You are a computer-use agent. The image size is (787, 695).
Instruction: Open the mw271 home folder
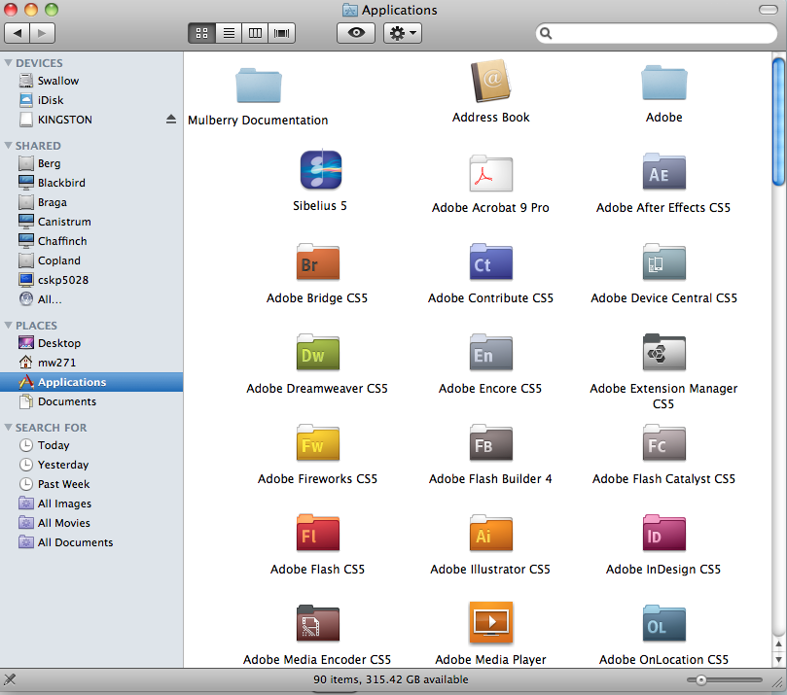(x=91, y=363)
